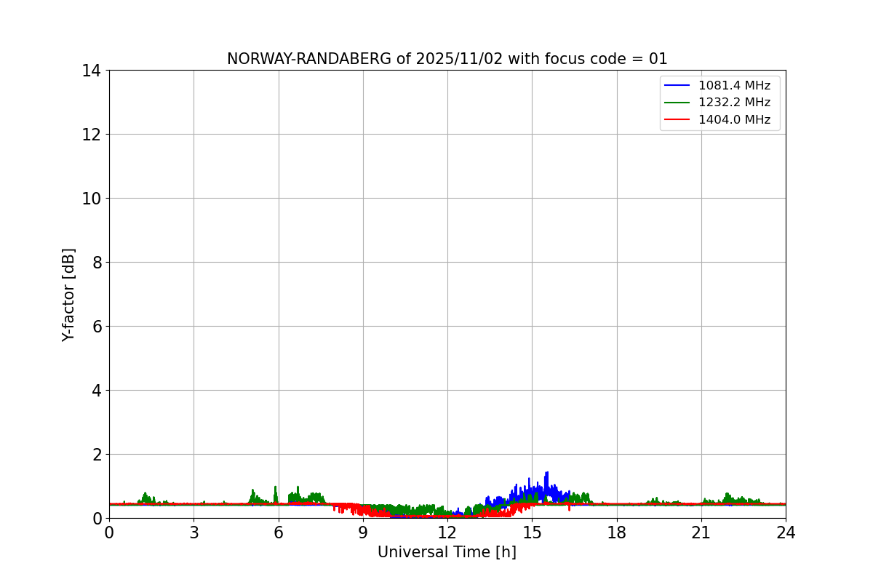This screenshot has width=873, height=582.
Task: Click the y-axis tick label 8
Action: coord(97,263)
